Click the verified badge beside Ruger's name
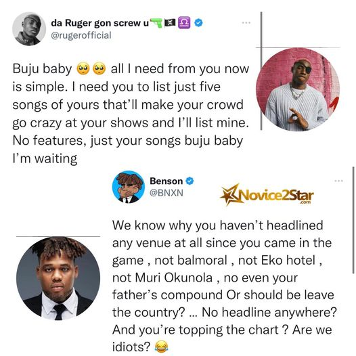Screen dimensions: 356x356 click(x=199, y=23)
